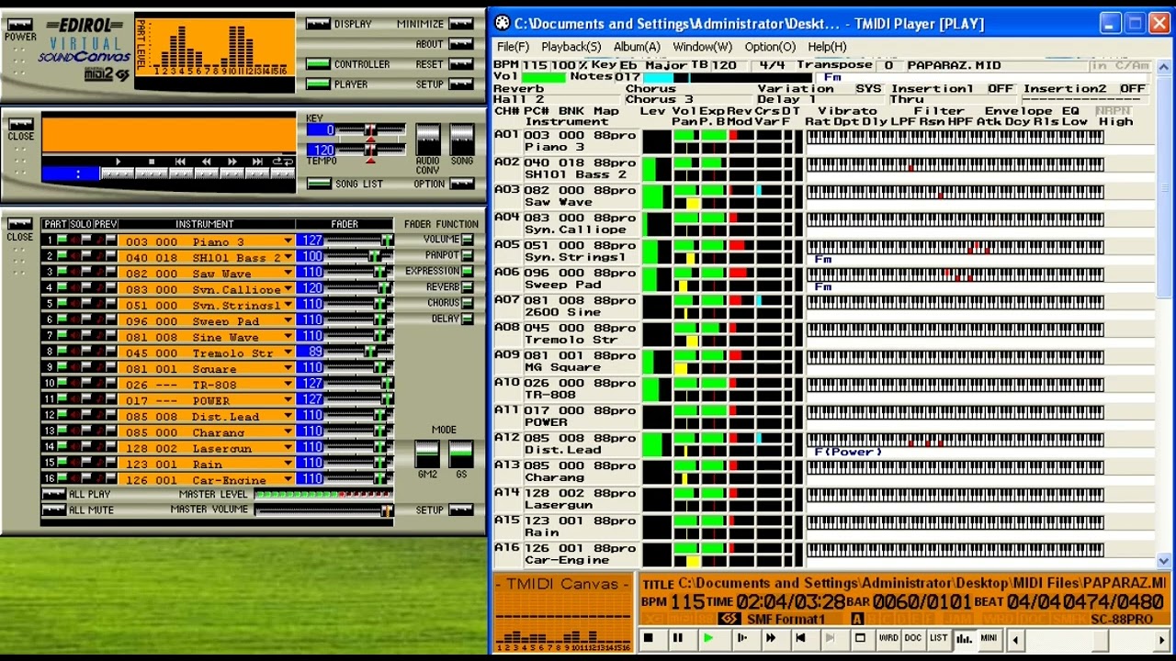Adjust the Key slider
Screen dimensions: 1176x661
point(372,130)
